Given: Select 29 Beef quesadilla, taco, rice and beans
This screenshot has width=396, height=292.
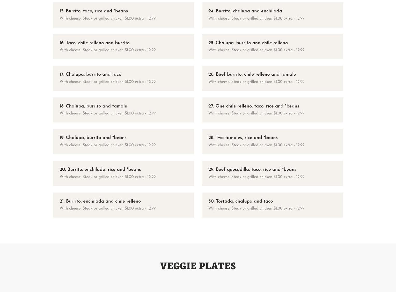Looking at the screenshot, I should click(x=272, y=173).
